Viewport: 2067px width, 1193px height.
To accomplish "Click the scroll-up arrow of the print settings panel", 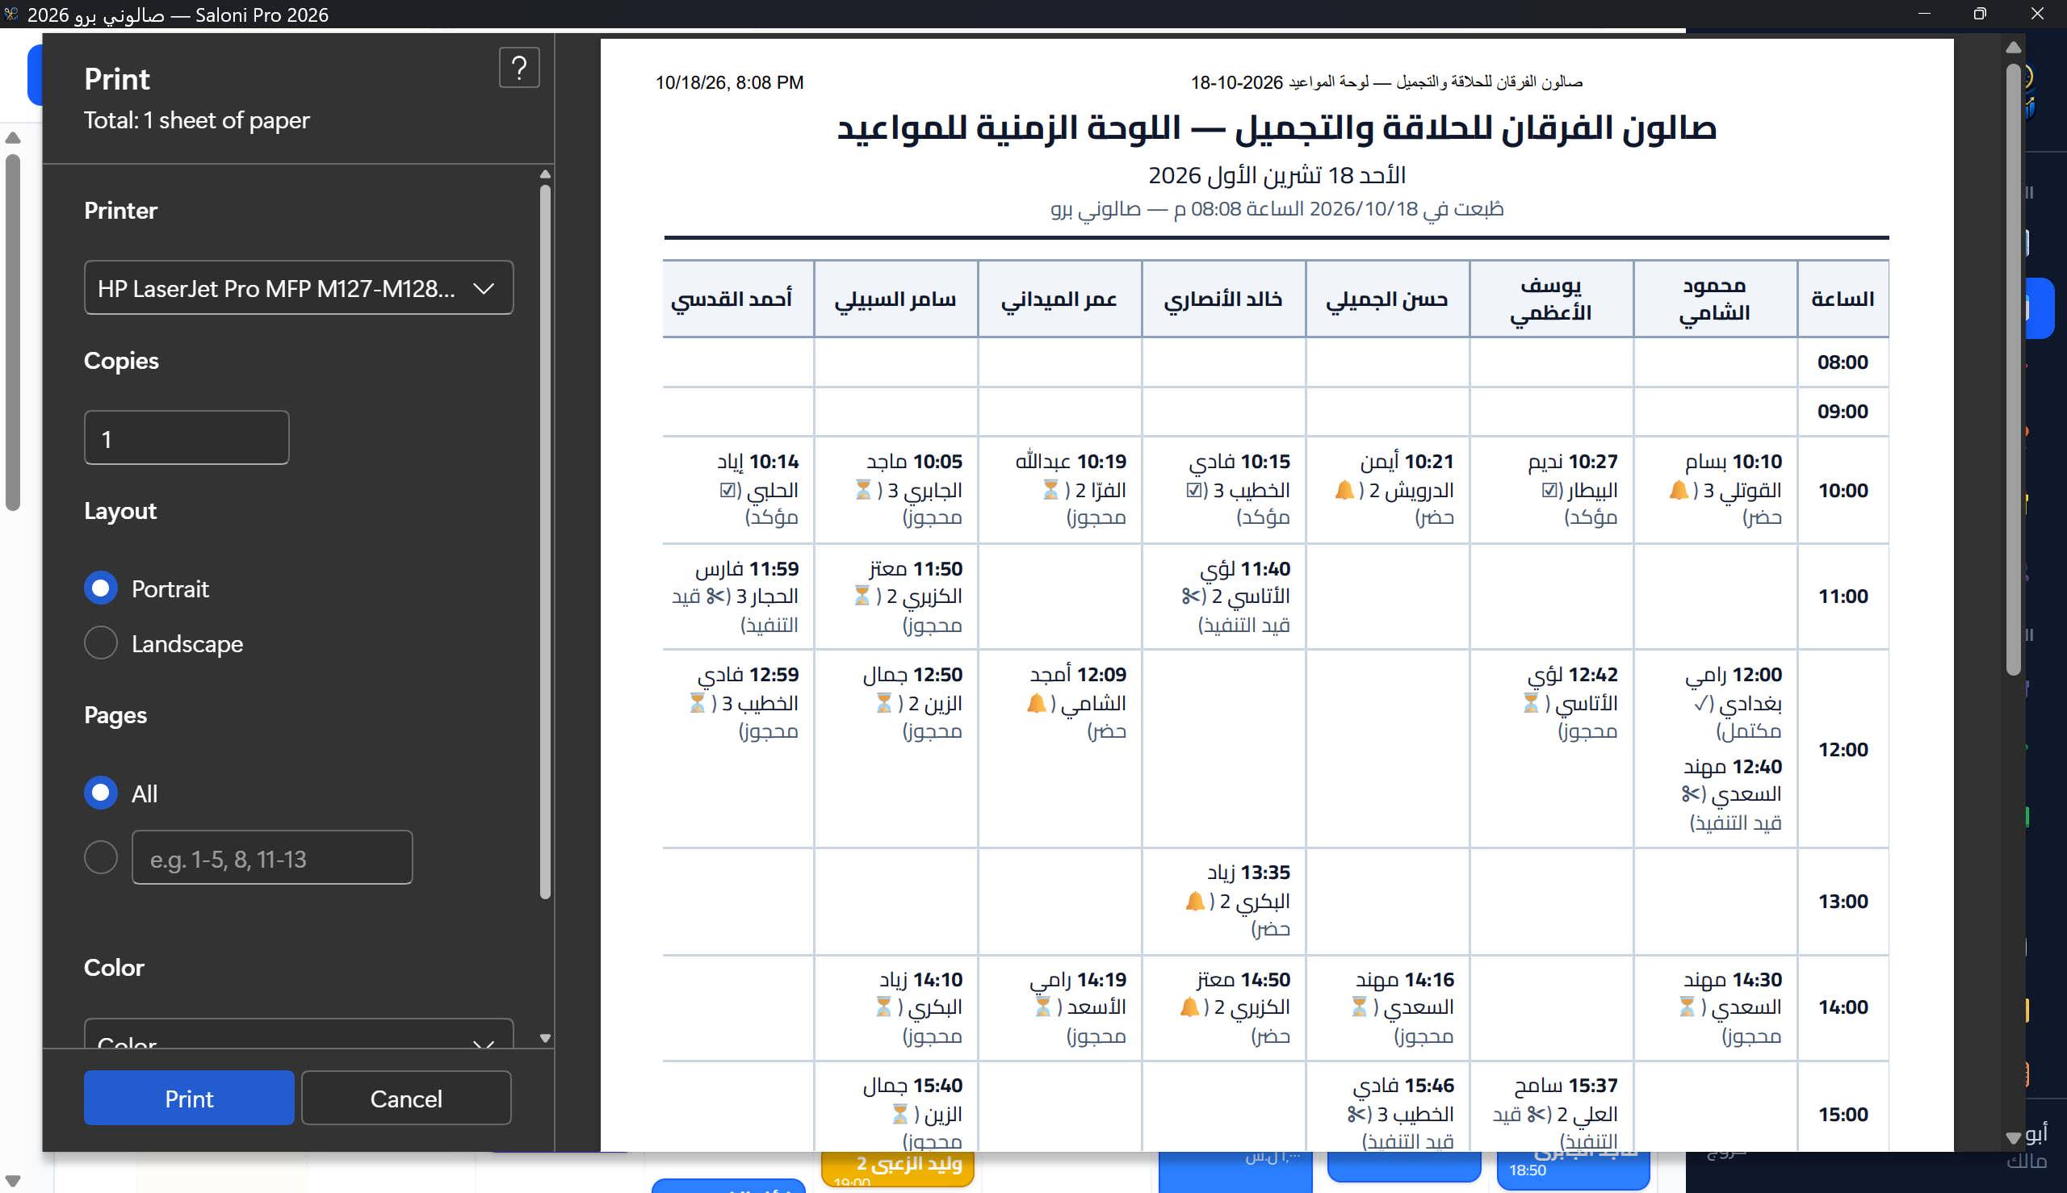I will [x=546, y=174].
